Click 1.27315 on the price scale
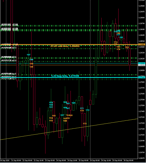The width and height of the screenshot is (146, 163). (142, 117)
